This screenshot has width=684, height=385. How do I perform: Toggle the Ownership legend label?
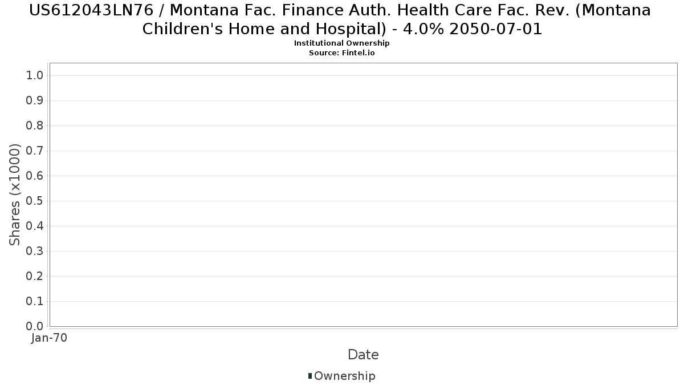point(345,376)
